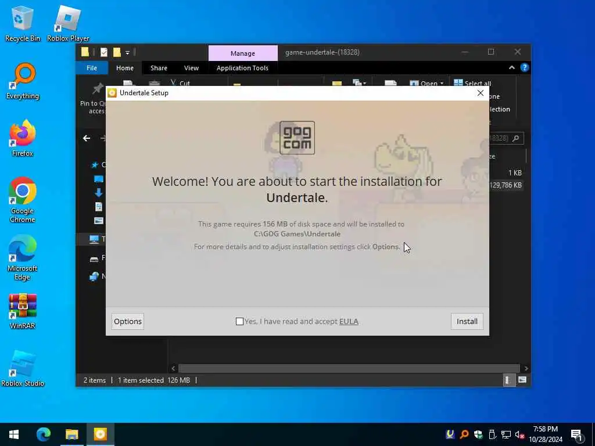Open the quick access toolbar dropdown arrow

coord(127,53)
